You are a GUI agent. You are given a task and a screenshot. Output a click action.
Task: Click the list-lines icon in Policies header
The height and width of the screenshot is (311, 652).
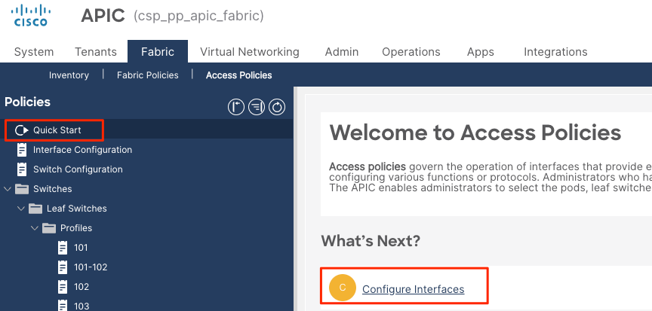[x=257, y=108]
